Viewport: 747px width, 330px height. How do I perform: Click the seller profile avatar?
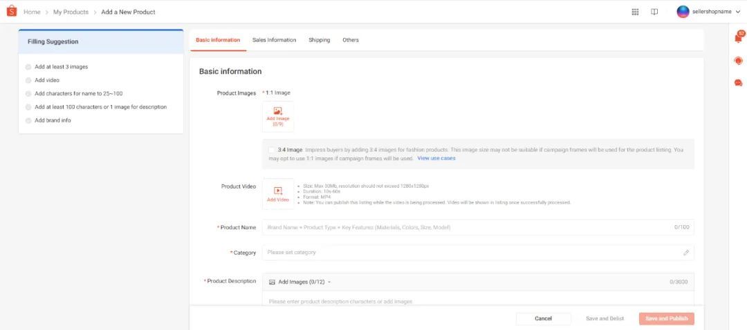[683, 12]
